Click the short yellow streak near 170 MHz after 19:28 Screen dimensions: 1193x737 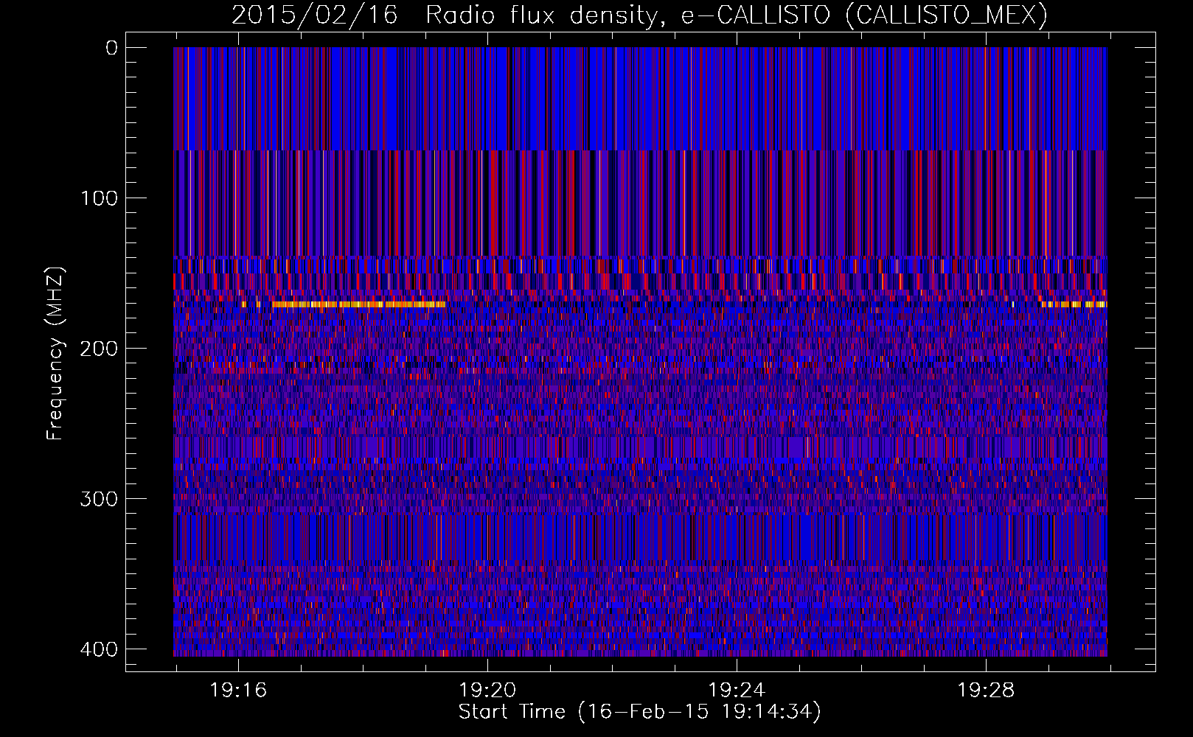click(x=1073, y=304)
